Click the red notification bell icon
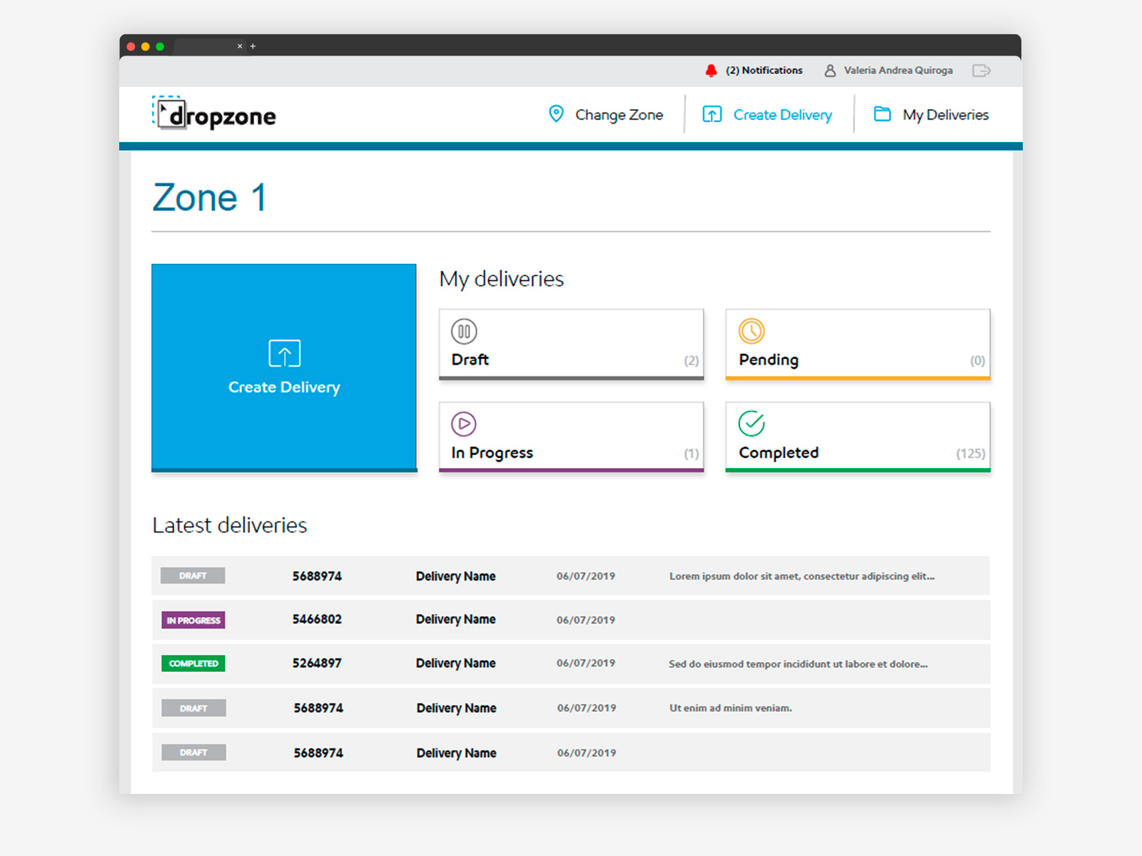1142x856 pixels. (711, 71)
